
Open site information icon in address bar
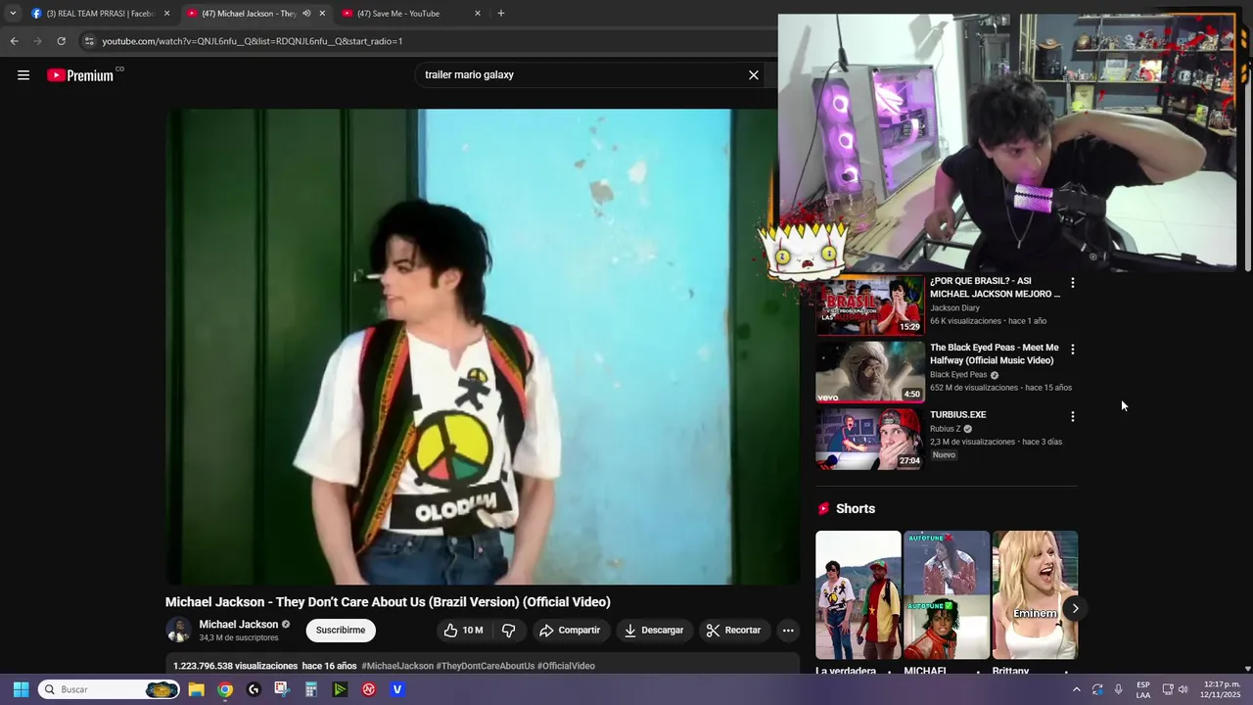tap(89, 41)
